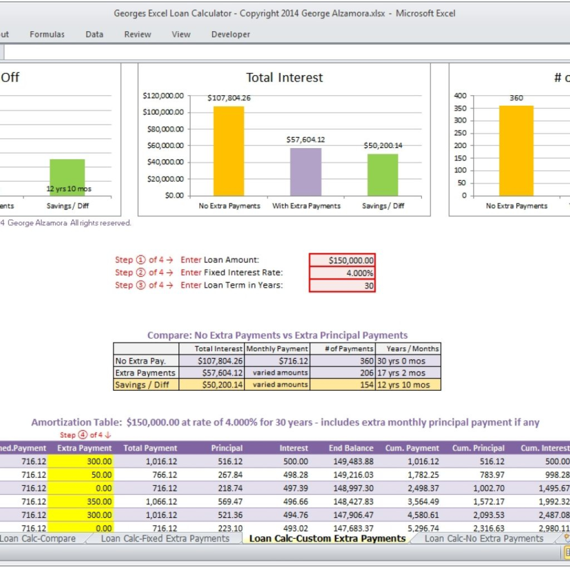Click green $50,200.14 Savings bar in chart
570x570 pixels.
click(x=383, y=175)
